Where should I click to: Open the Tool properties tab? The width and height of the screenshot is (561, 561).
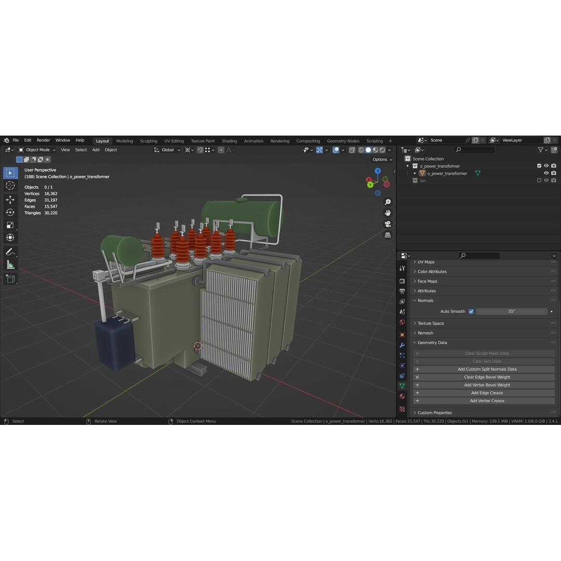pyautogui.click(x=402, y=269)
